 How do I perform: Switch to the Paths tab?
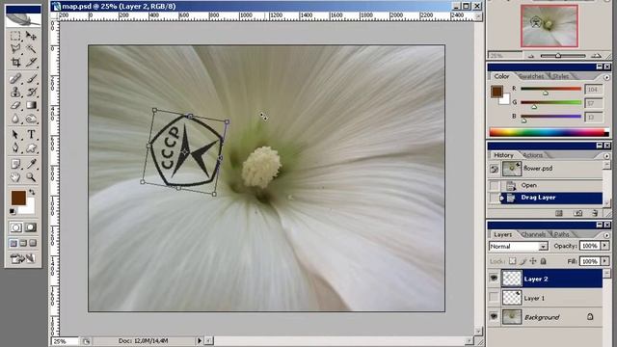click(561, 234)
